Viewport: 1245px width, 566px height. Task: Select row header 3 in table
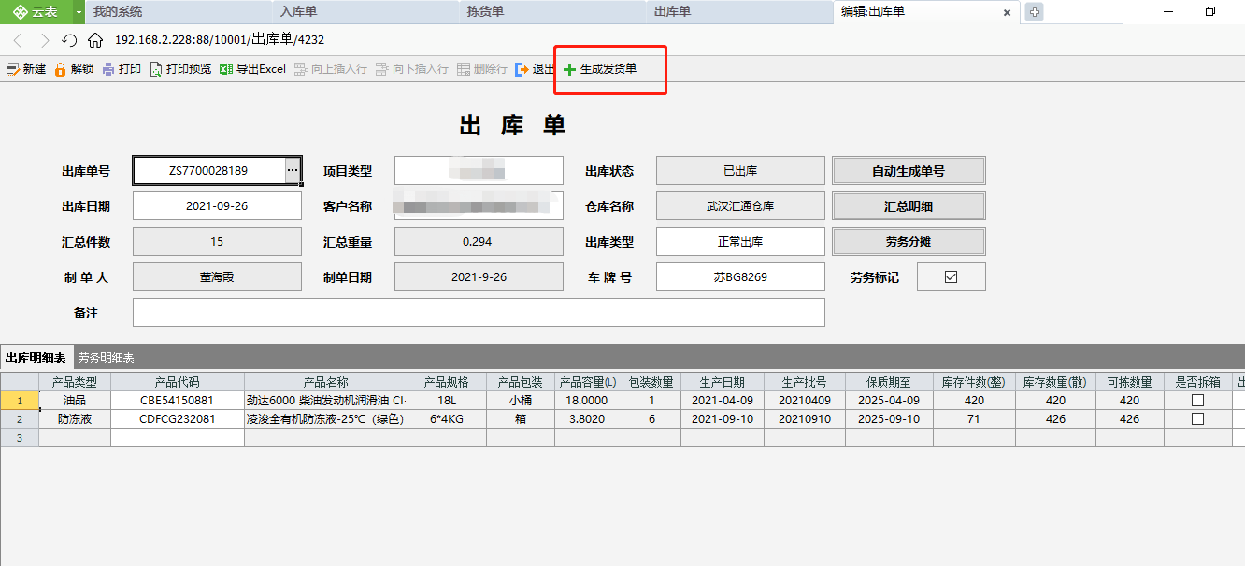pos(20,438)
